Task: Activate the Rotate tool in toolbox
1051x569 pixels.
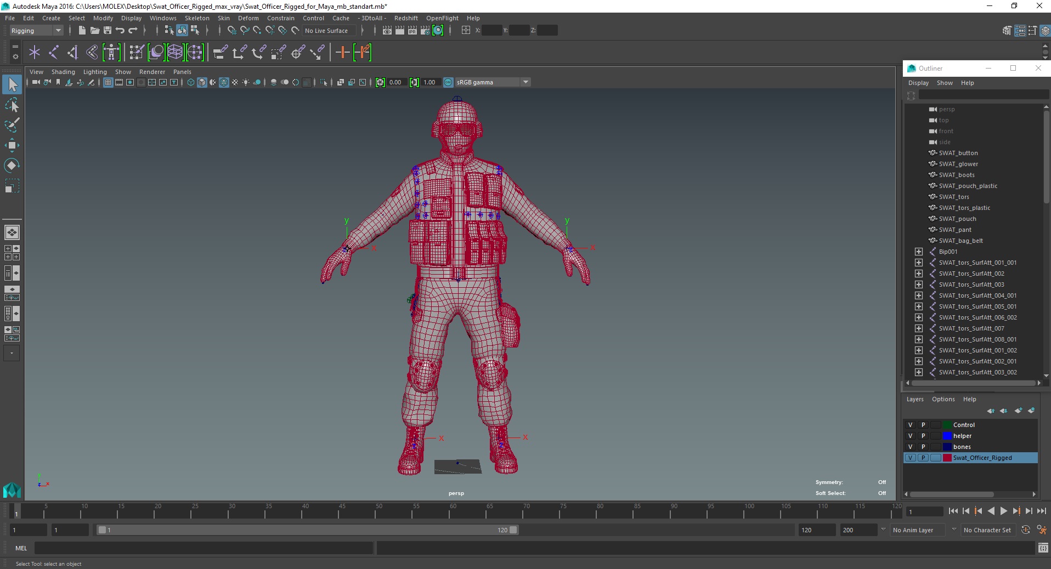Action: [12, 165]
